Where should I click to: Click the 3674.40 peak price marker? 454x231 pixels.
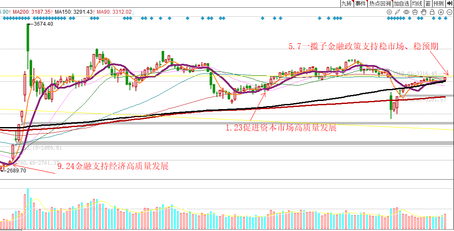pos(43,24)
